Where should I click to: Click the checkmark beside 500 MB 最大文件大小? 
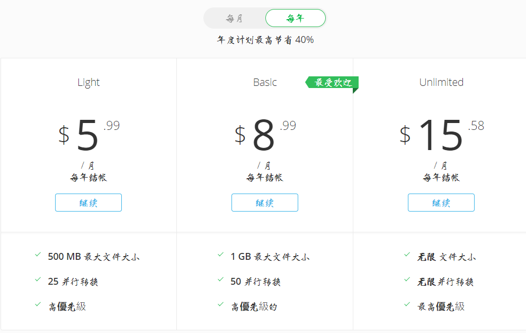click(38, 255)
